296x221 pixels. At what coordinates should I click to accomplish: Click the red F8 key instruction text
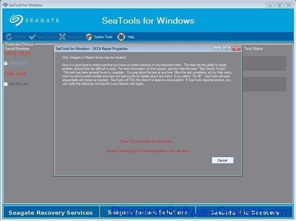(x=147, y=141)
